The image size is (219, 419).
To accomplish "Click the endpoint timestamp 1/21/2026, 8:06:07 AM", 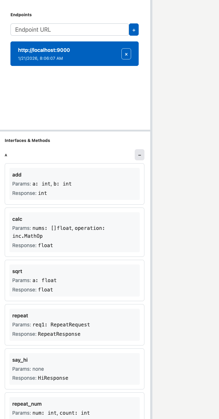I will click(41, 58).
